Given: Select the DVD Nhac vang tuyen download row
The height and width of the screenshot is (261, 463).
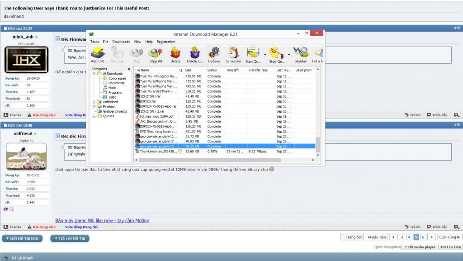Looking at the screenshot, I should click(x=225, y=131).
